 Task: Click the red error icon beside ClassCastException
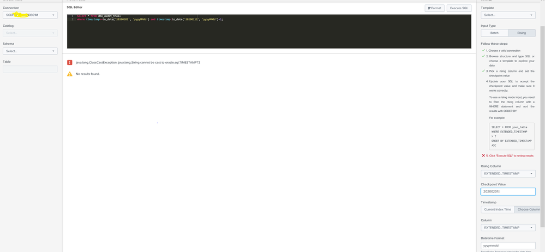[69, 63]
